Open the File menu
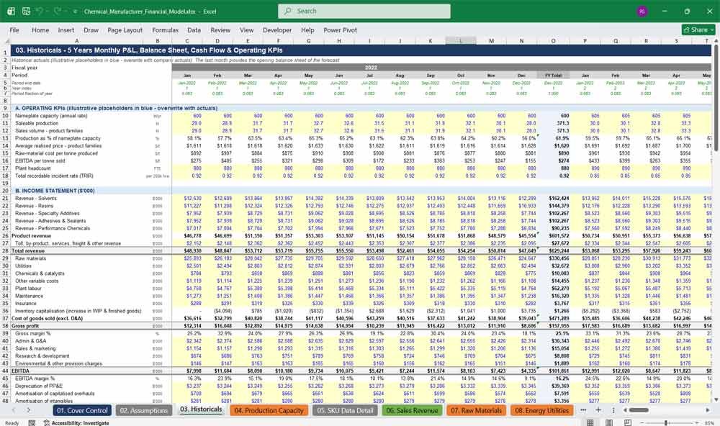Viewport: 720px width, 426px height. (x=14, y=30)
